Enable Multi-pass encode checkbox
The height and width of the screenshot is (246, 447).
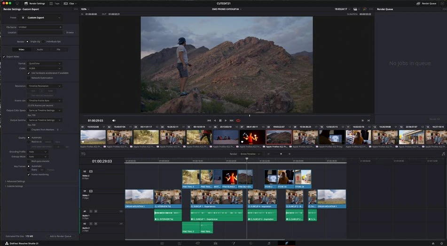pos(29,161)
